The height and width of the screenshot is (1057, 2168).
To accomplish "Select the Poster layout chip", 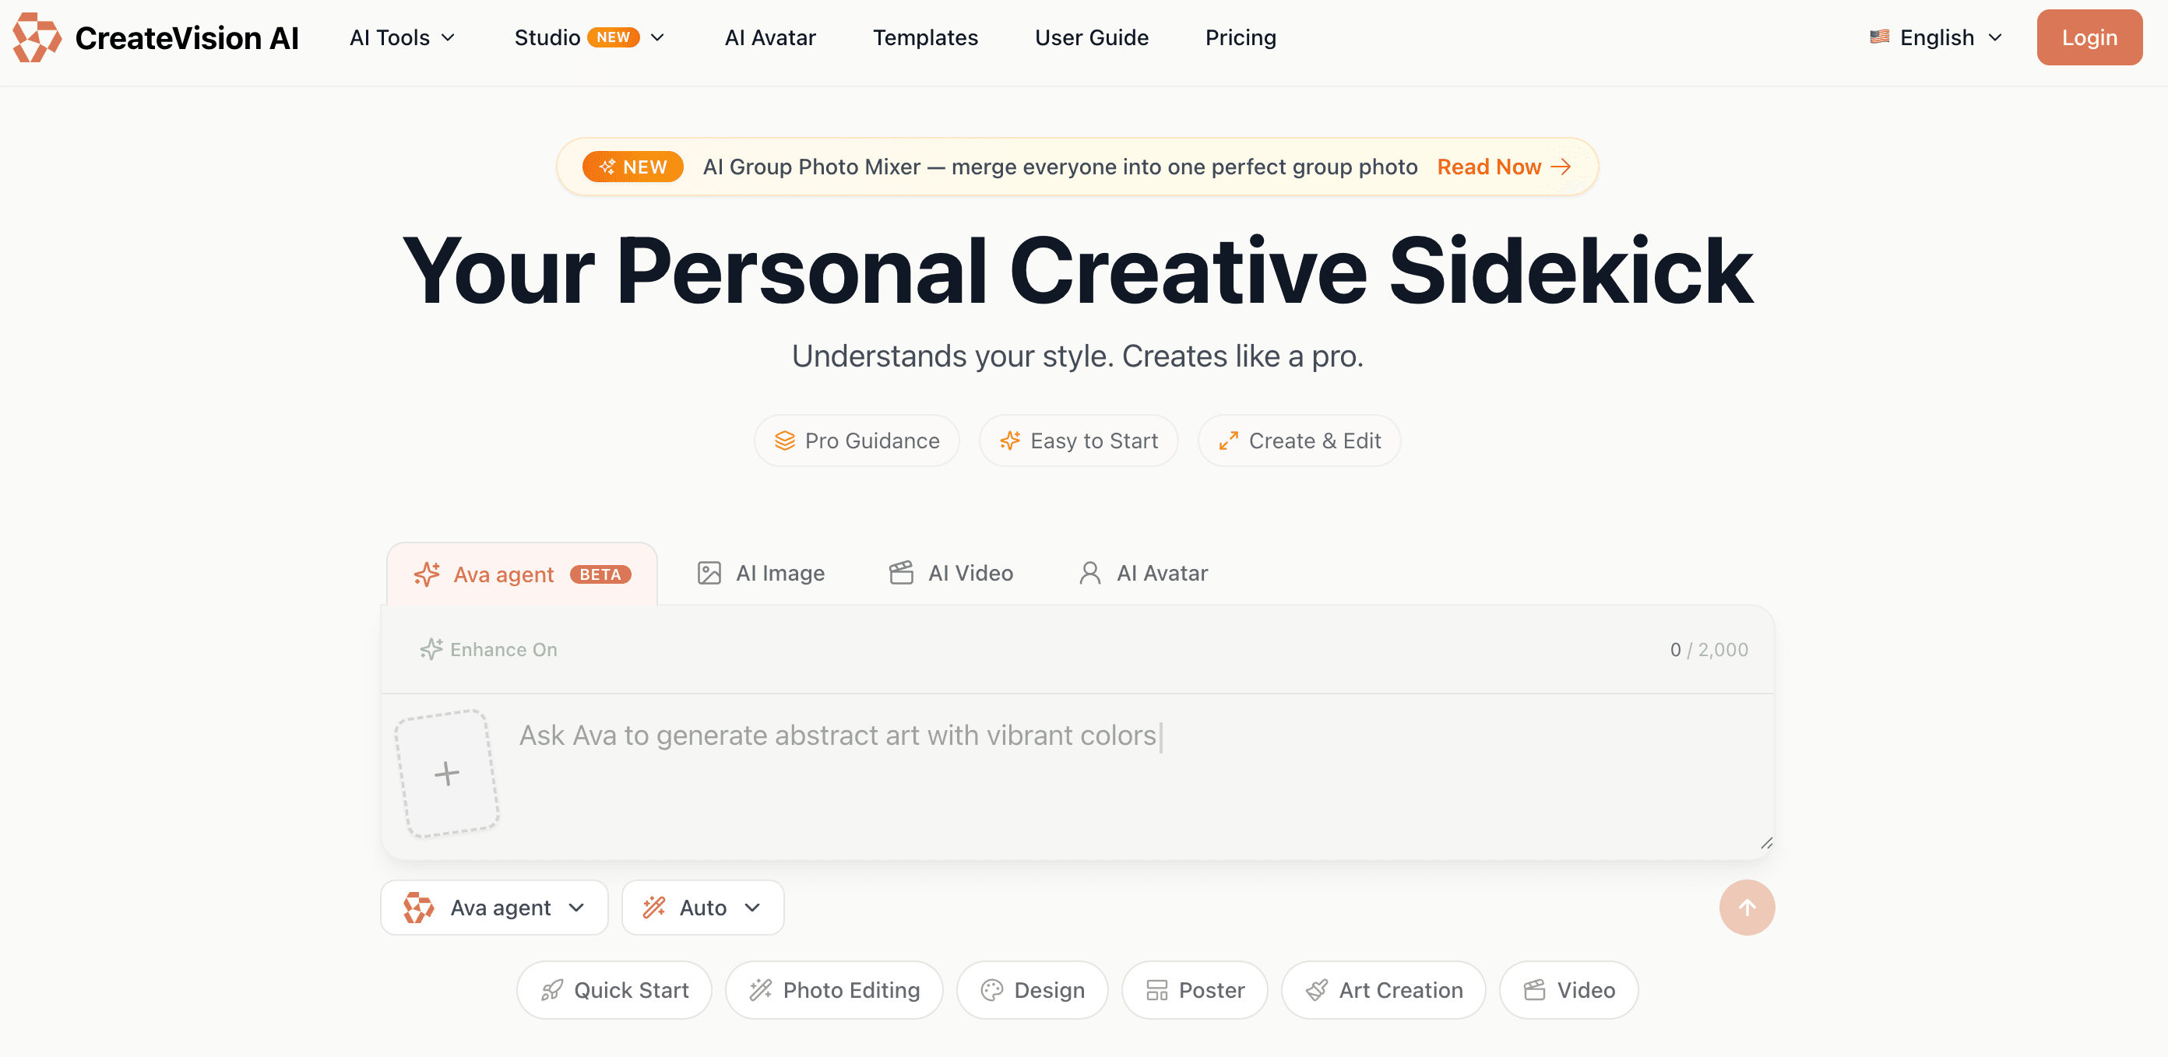I will (1195, 990).
